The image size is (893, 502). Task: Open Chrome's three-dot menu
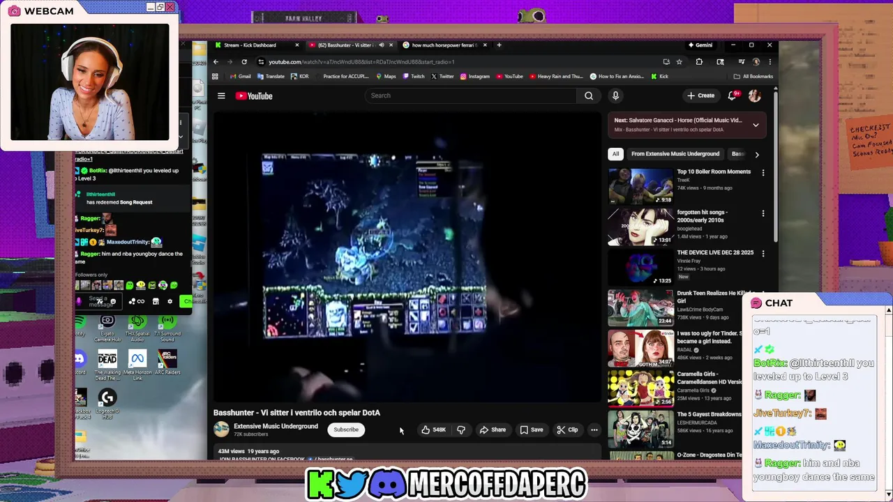[770, 61]
